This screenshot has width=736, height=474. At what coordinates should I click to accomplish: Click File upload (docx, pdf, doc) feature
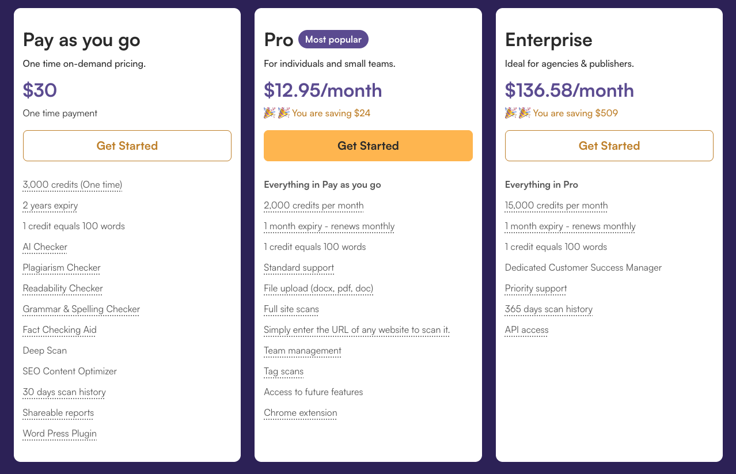[318, 289]
